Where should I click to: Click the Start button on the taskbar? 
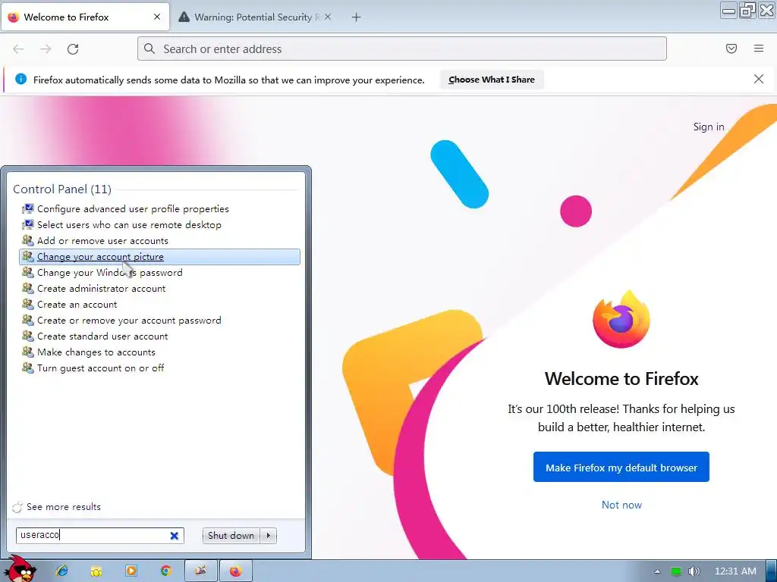point(20,569)
